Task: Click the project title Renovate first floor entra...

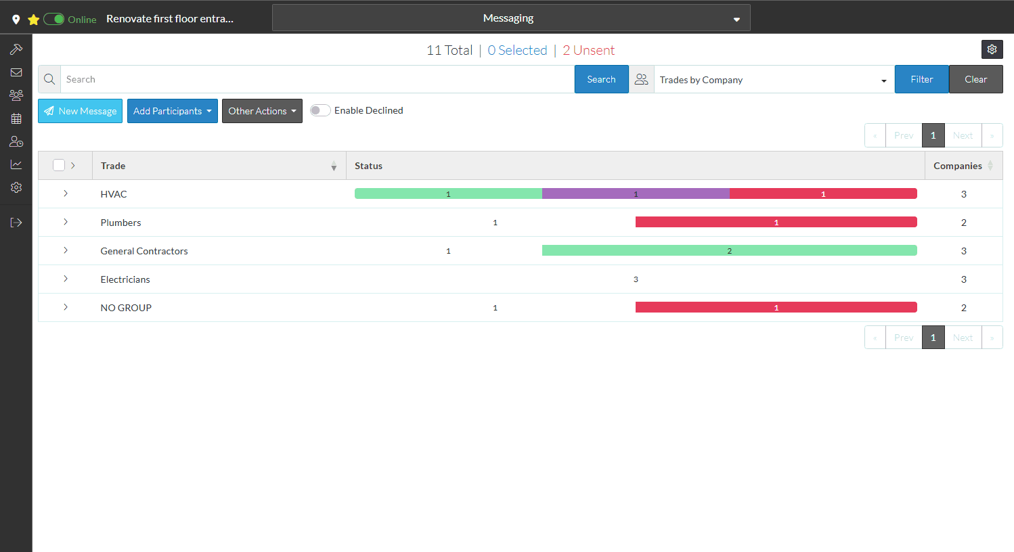Action: (x=170, y=19)
